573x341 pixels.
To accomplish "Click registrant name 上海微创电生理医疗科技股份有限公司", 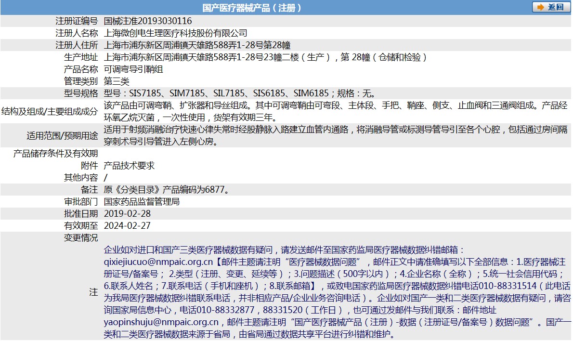I will tap(175, 33).
